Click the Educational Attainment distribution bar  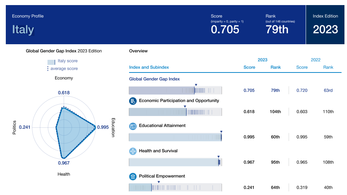175,137
